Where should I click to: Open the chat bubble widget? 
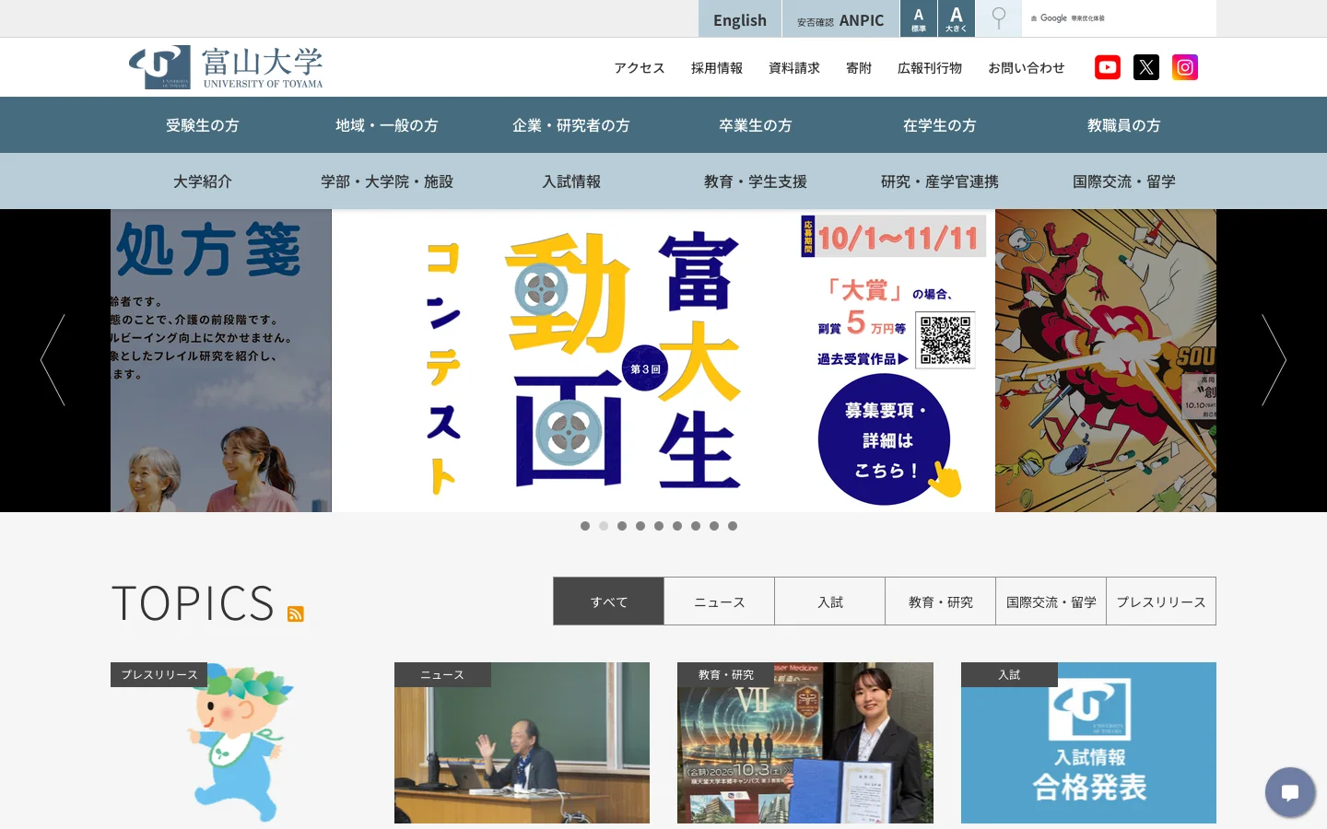1290,792
